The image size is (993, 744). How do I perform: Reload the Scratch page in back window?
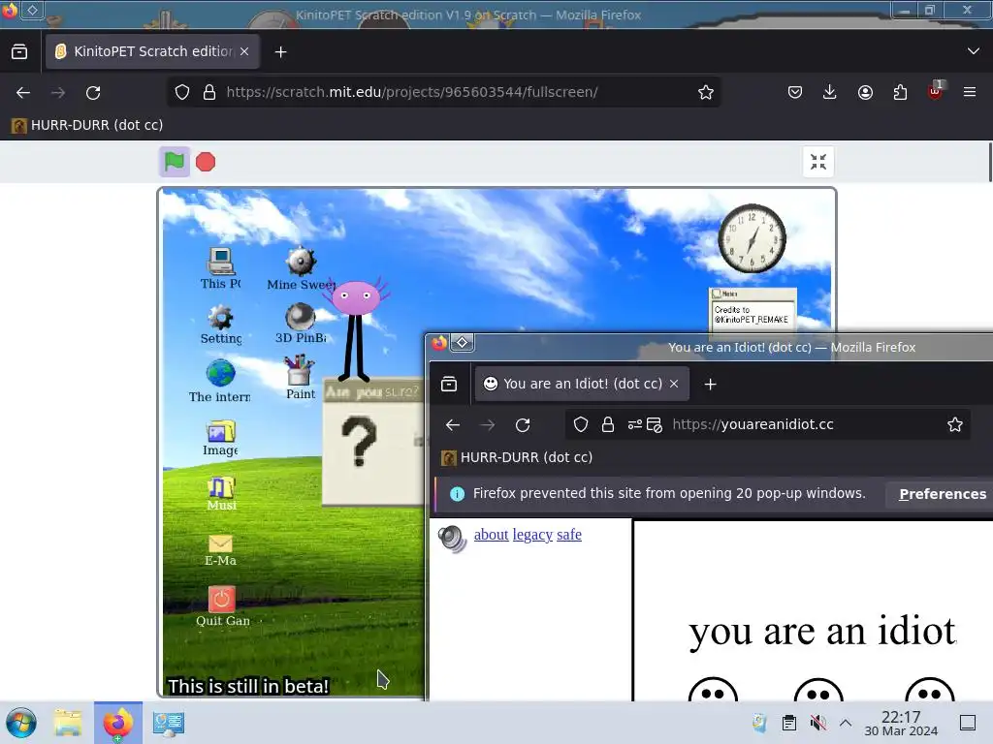[93, 92]
